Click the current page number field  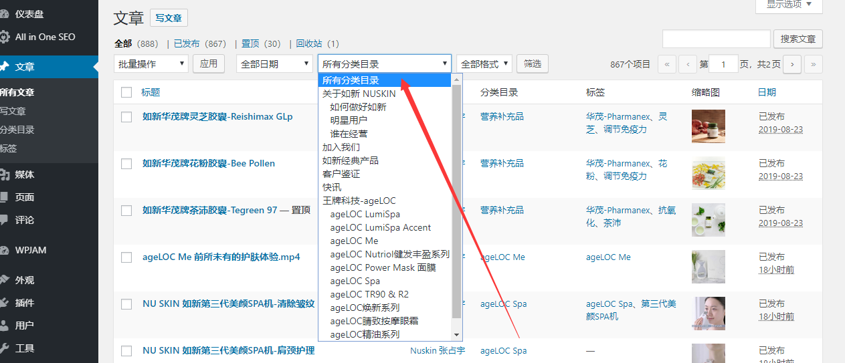[723, 64]
